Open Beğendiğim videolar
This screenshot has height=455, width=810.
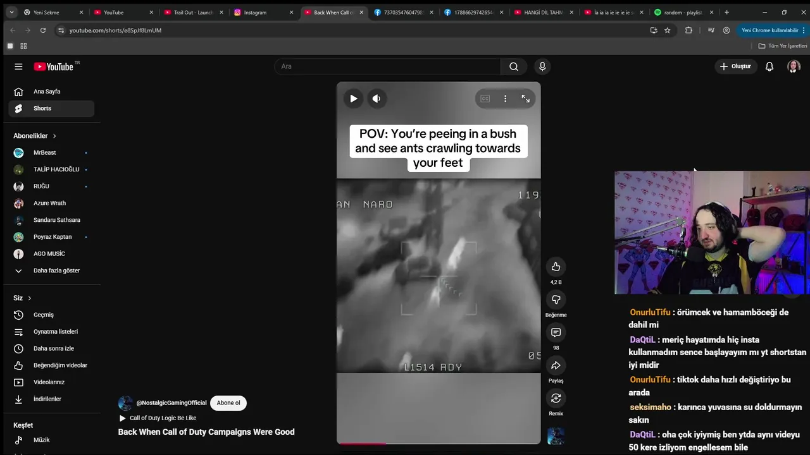(51, 365)
